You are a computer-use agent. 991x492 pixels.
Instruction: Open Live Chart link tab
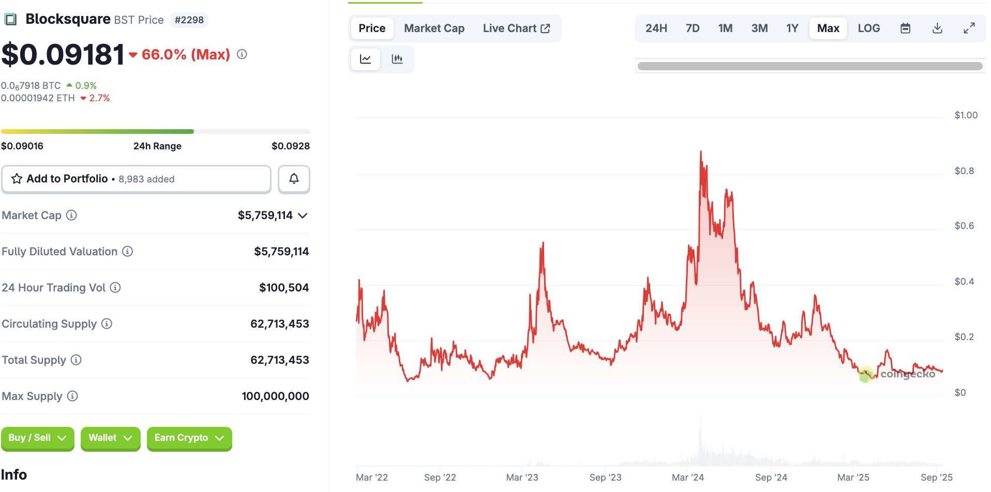516,28
